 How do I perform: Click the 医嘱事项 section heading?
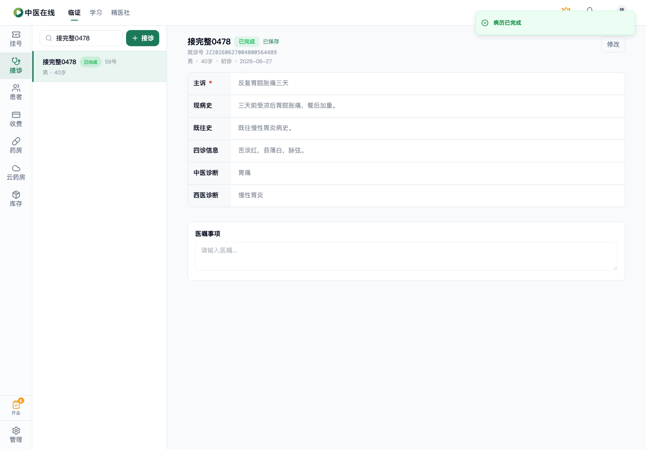point(208,234)
